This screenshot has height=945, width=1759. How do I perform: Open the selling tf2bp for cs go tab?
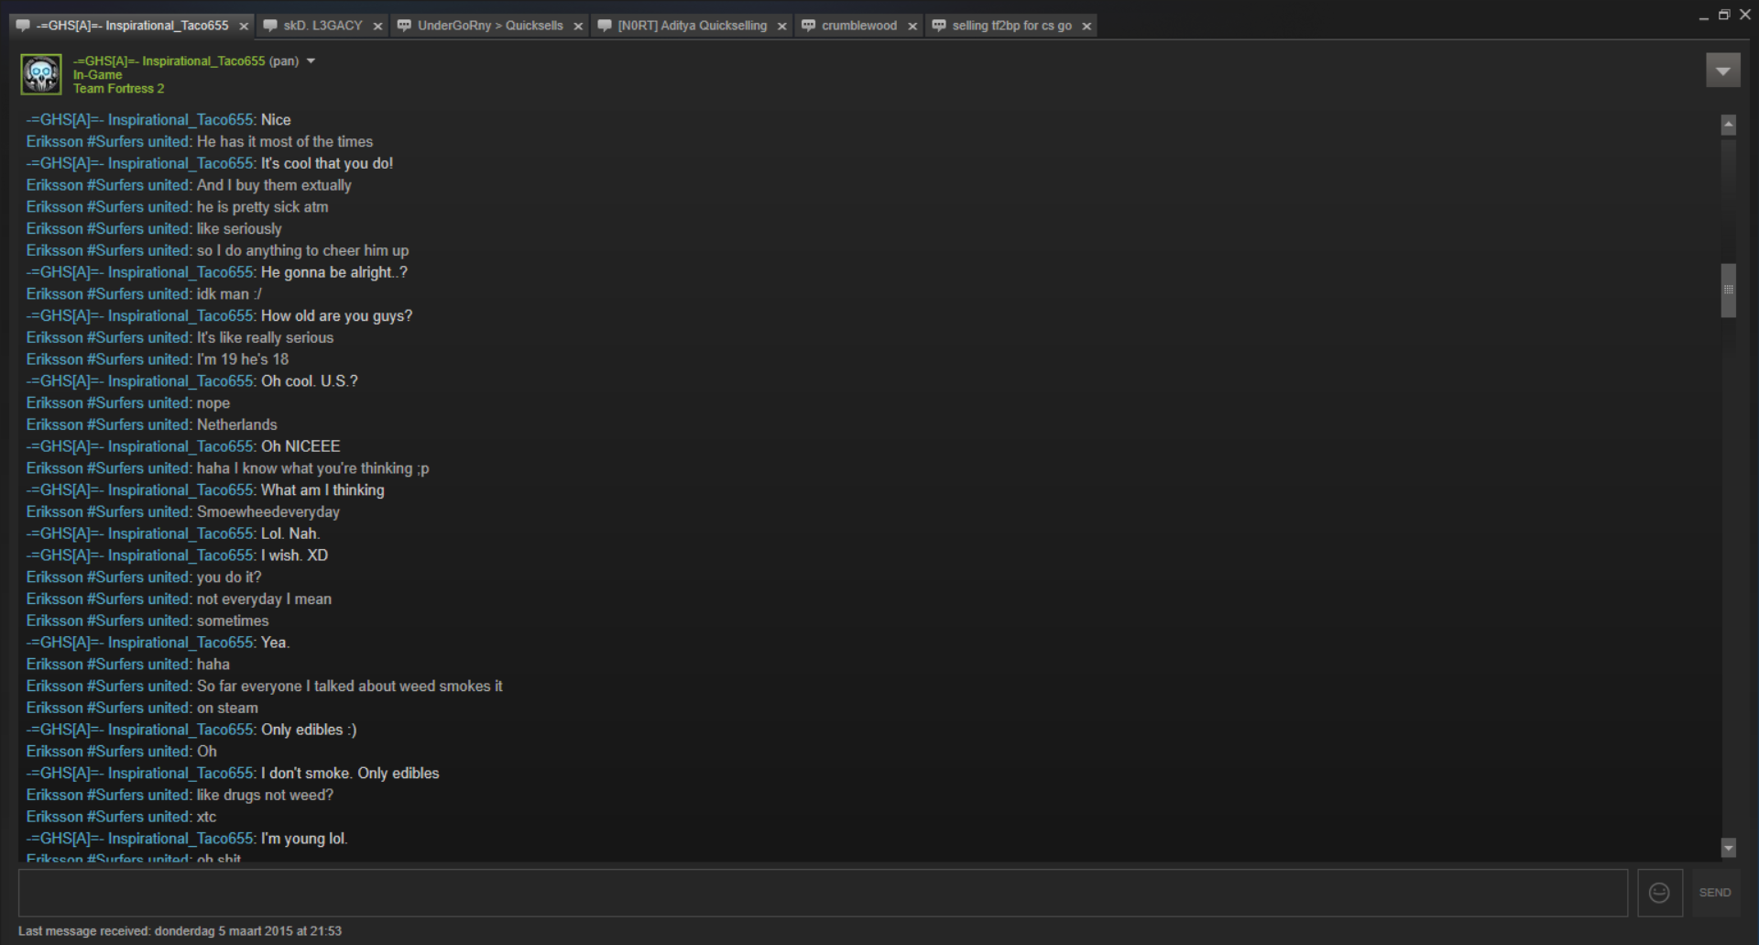(1011, 26)
